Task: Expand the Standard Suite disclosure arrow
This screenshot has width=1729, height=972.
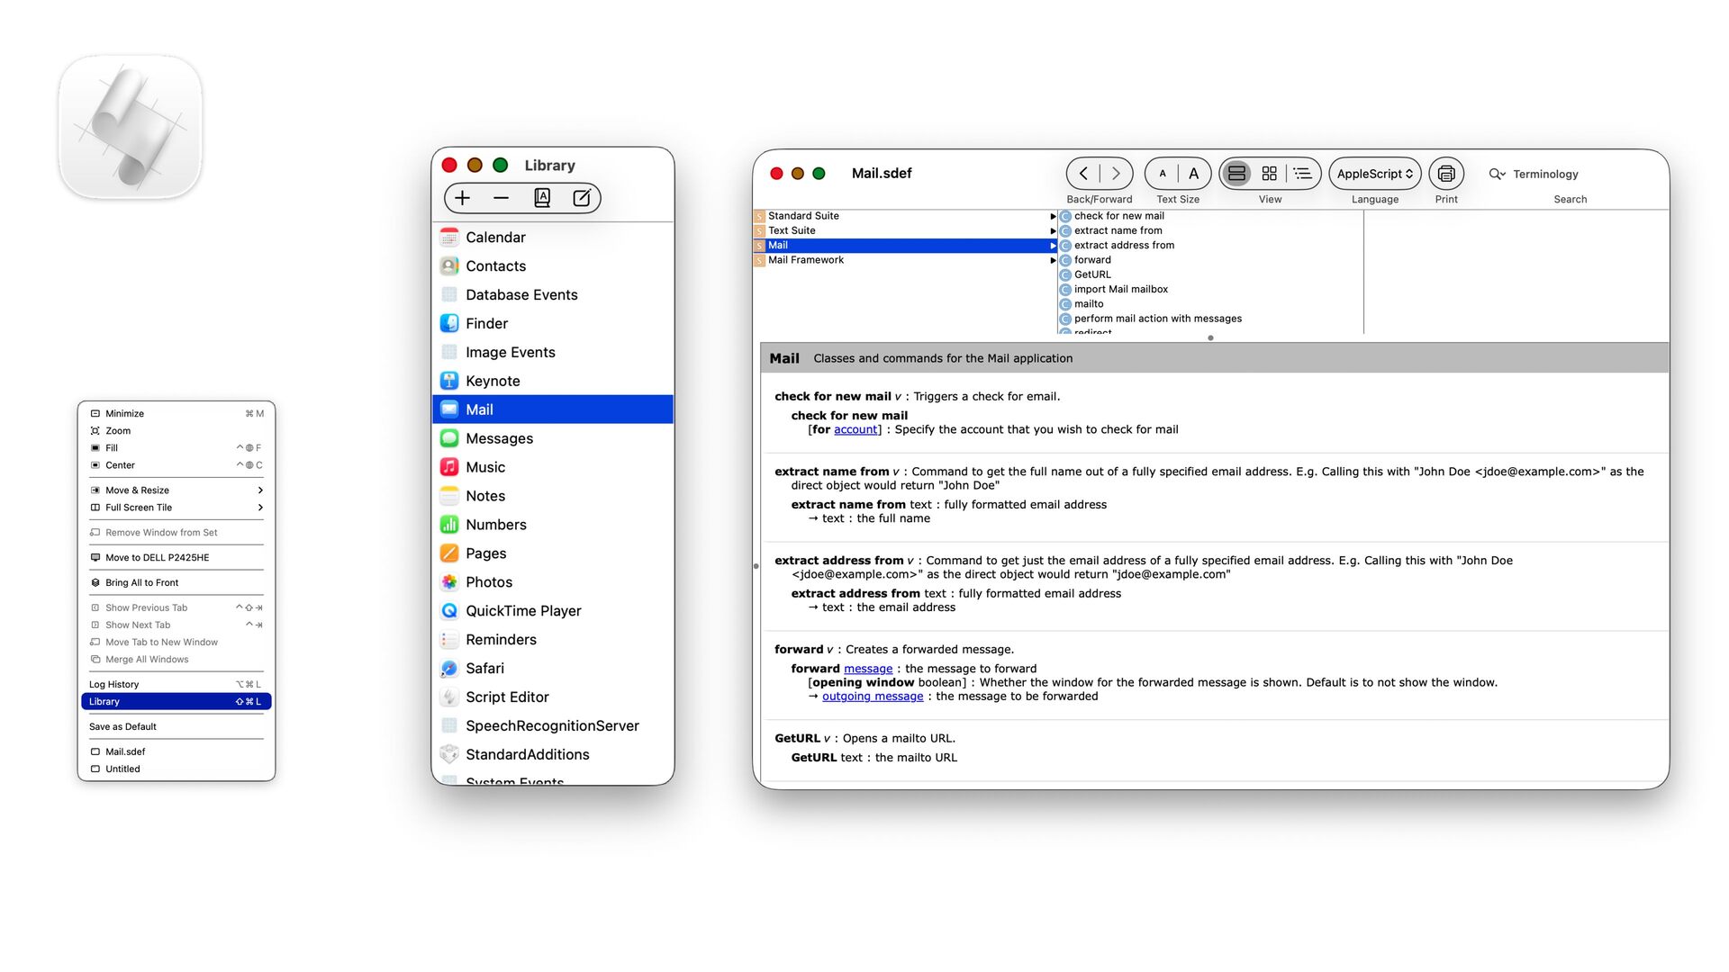Action: coord(1053,216)
